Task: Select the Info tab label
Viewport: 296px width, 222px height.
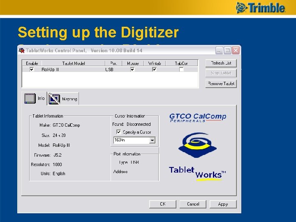Action: pyautogui.click(x=41, y=98)
